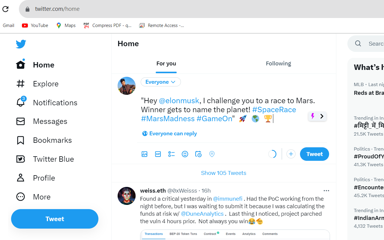Add a poll to the tweet
The width and height of the screenshot is (384, 240).
(171, 154)
